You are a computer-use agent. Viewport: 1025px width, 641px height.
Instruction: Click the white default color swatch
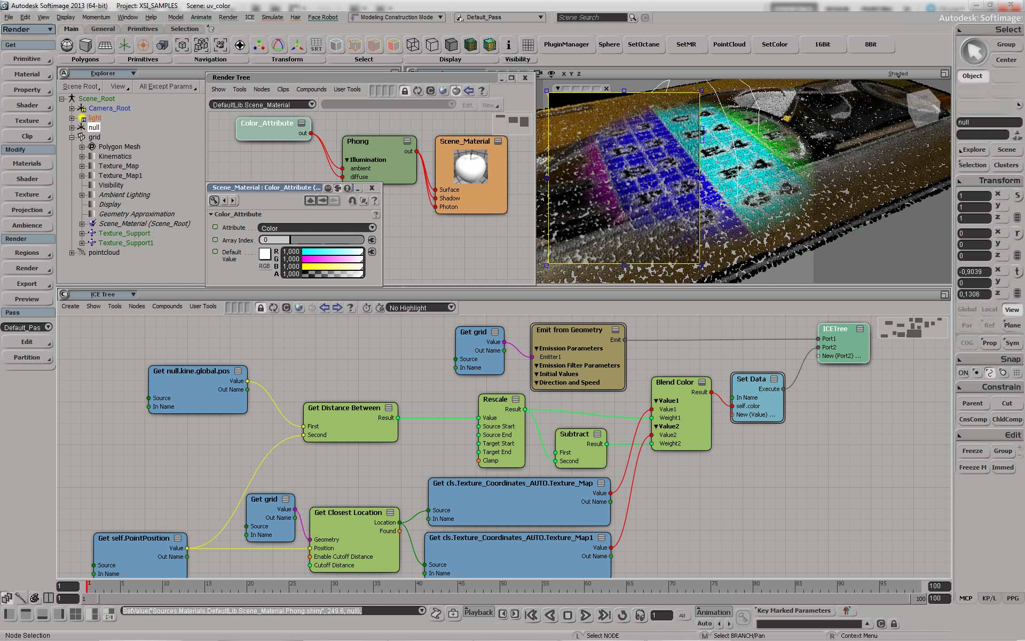click(265, 254)
